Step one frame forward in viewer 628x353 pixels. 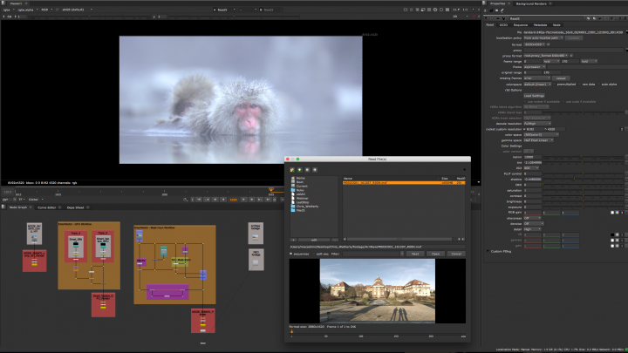click(x=252, y=200)
